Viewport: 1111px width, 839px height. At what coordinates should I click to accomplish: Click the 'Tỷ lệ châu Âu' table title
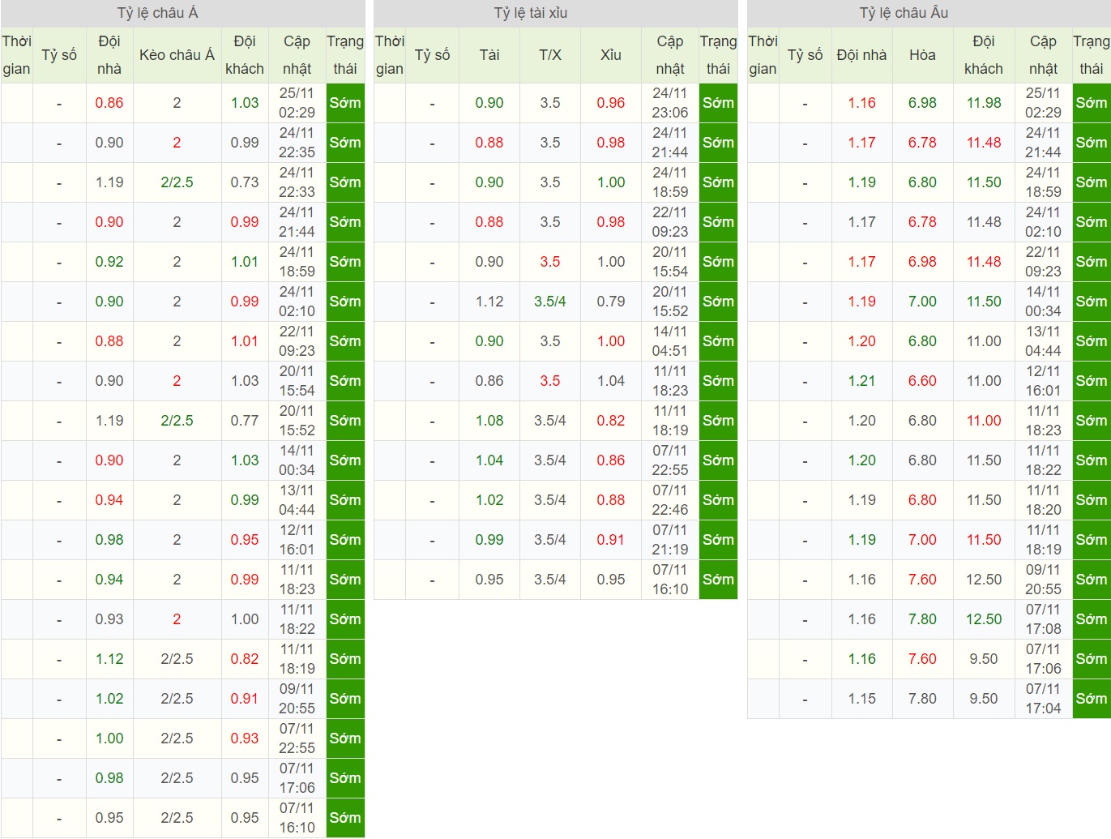click(904, 13)
